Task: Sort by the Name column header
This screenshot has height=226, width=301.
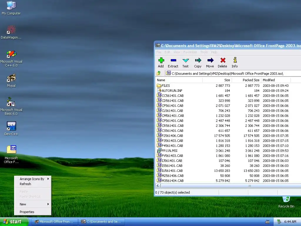Action: click(x=179, y=80)
